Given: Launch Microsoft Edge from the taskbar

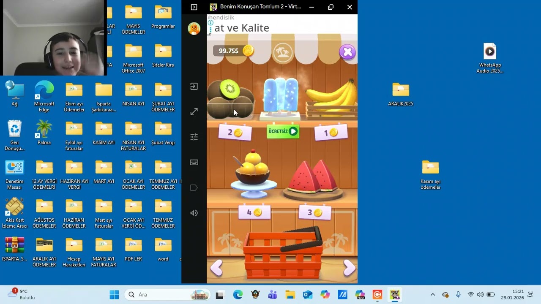Looking at the screenshot, I should click(238, 295).
